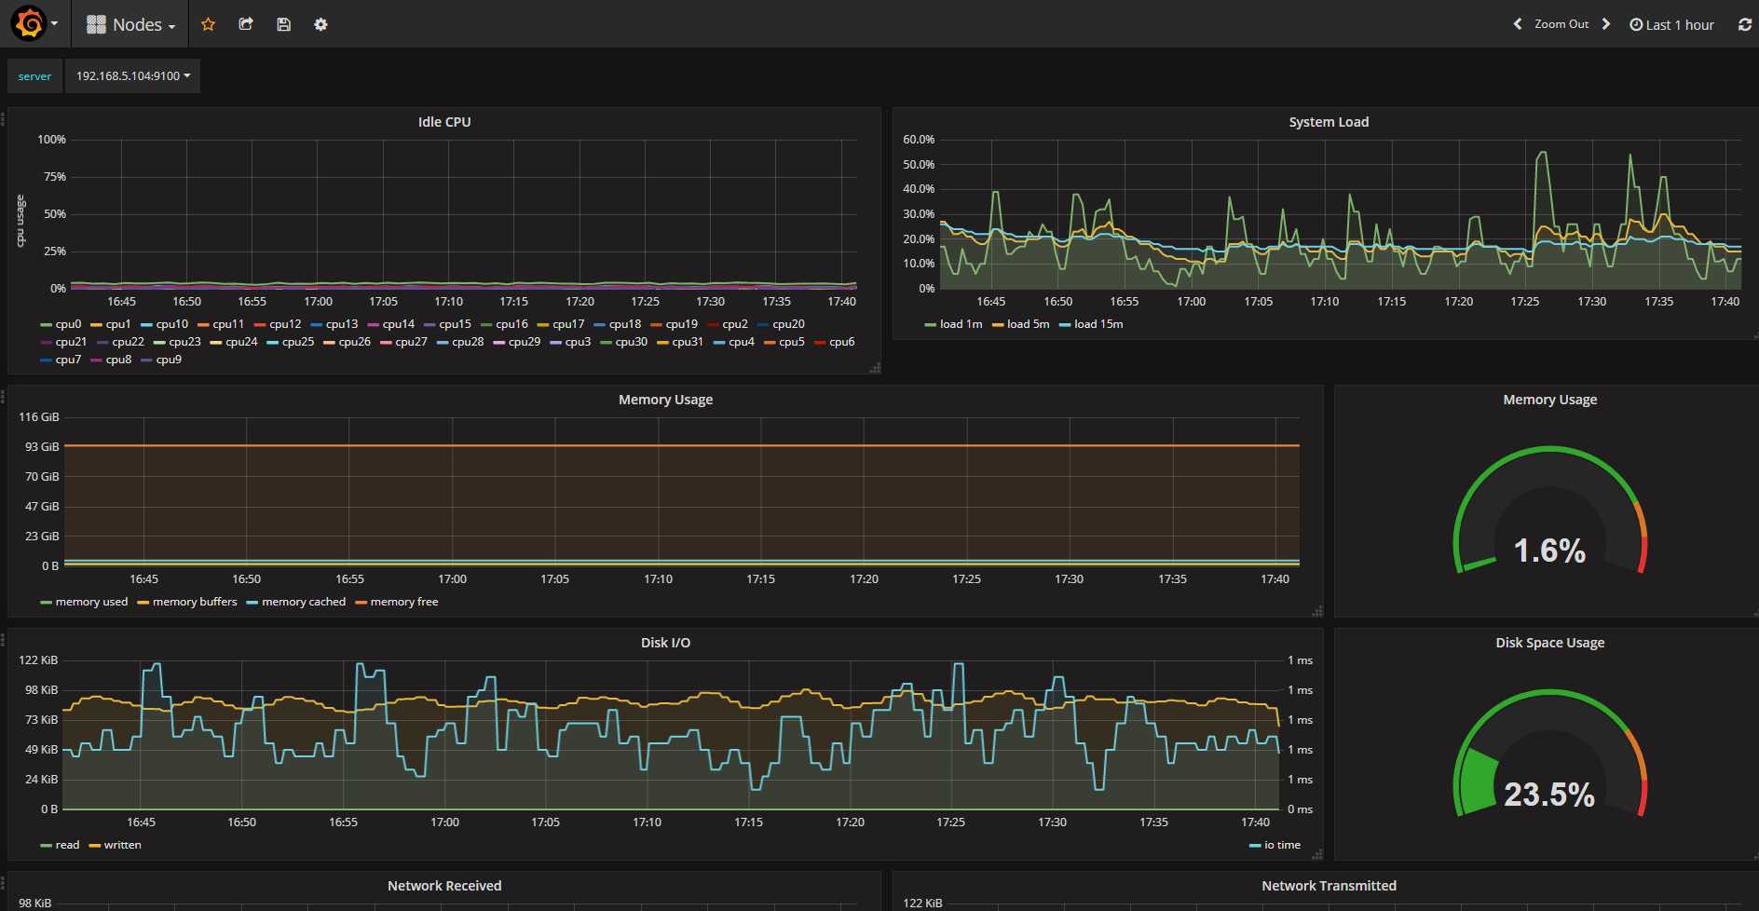Image resolution: width=1759 pixels, height=911 pixels.
Task: Open the Network Received panel title
Action: (444, 886)
